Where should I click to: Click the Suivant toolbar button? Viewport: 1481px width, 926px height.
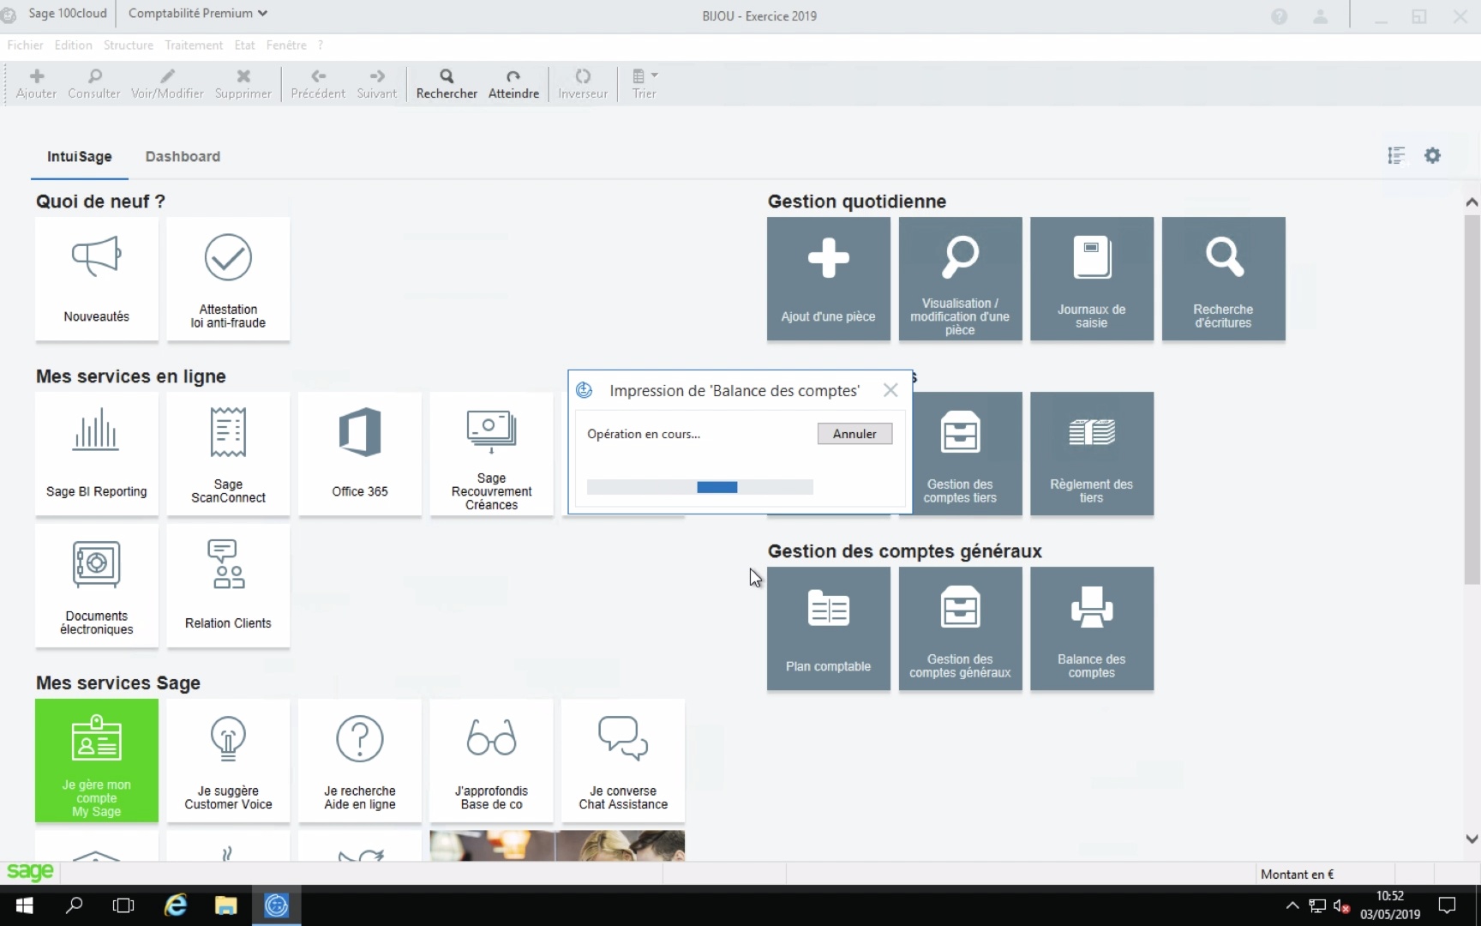(x=377, y=84)
